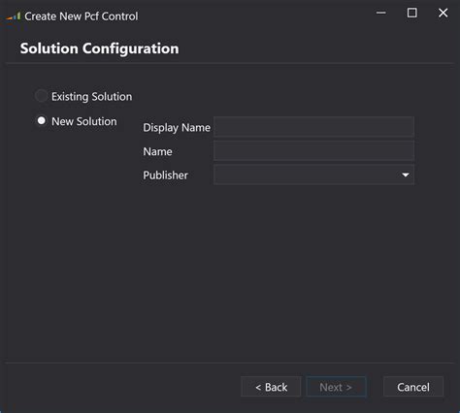This screenshot has height=413, width=460.
Task: Select the Existing Solution radio button
Action: 41,96
